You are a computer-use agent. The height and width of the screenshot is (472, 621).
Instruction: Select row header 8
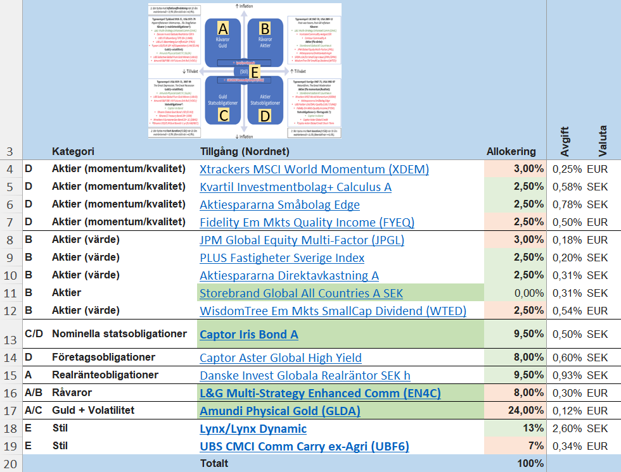[x=10, y=240]
